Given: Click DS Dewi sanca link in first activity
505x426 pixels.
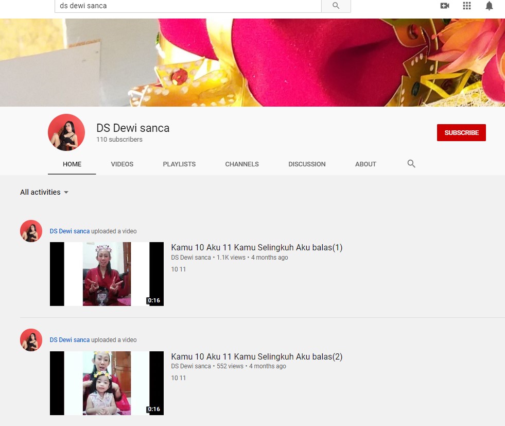Looking at the screenshot, I should [69, 231].
